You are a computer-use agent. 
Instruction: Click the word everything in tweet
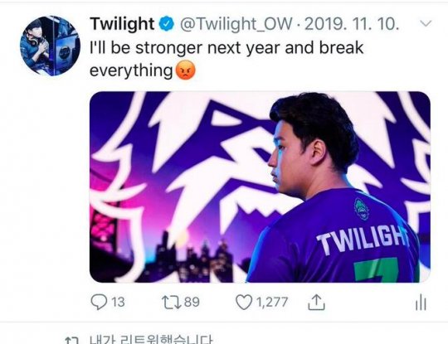131,70
